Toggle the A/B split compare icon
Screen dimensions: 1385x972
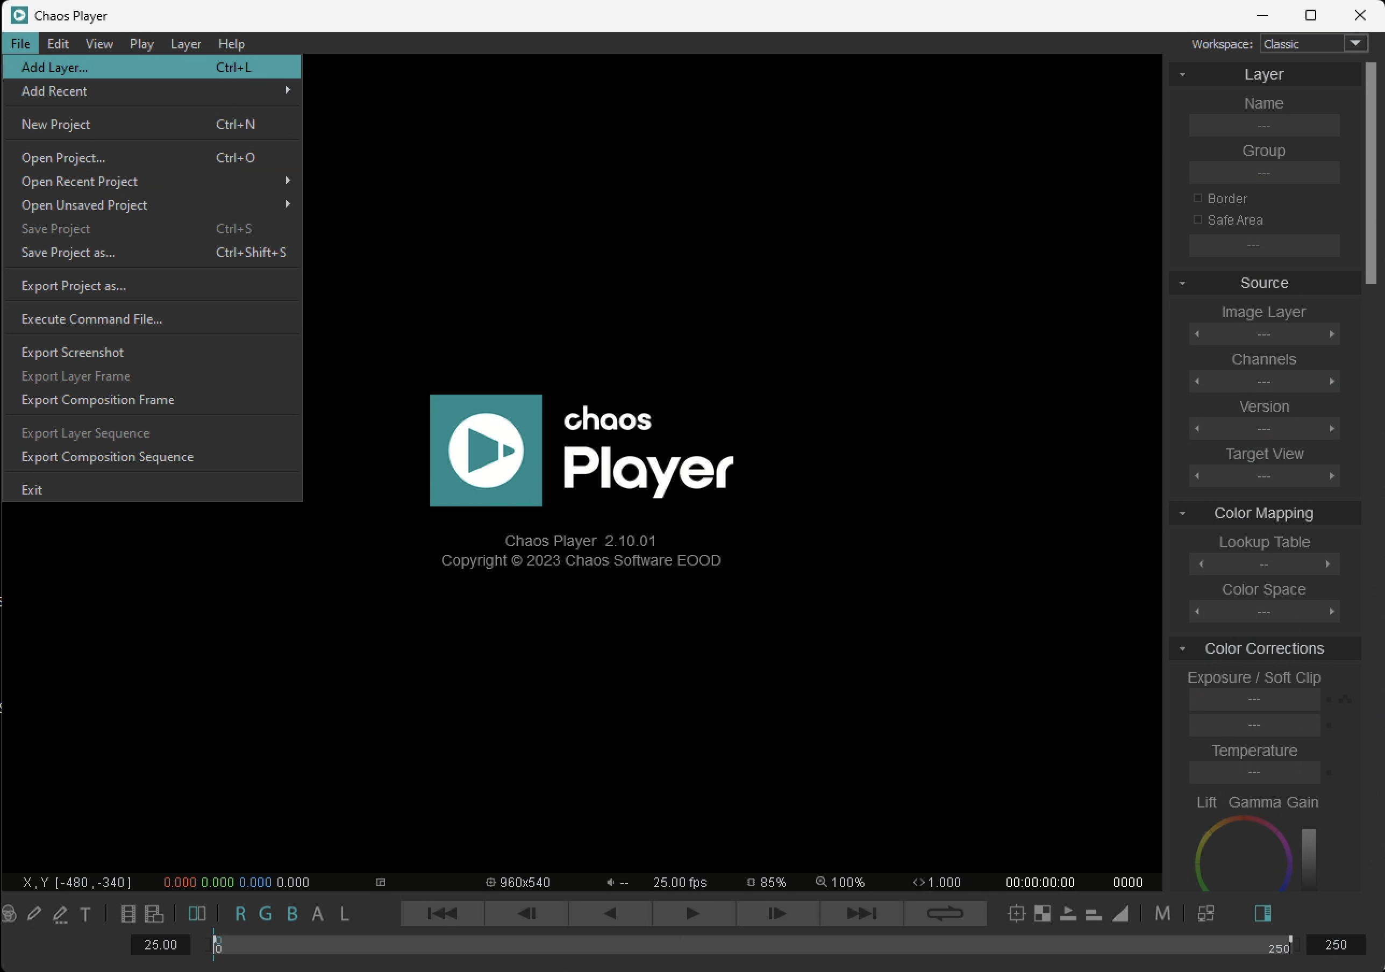pyautogui.click(x=197, y=913)
